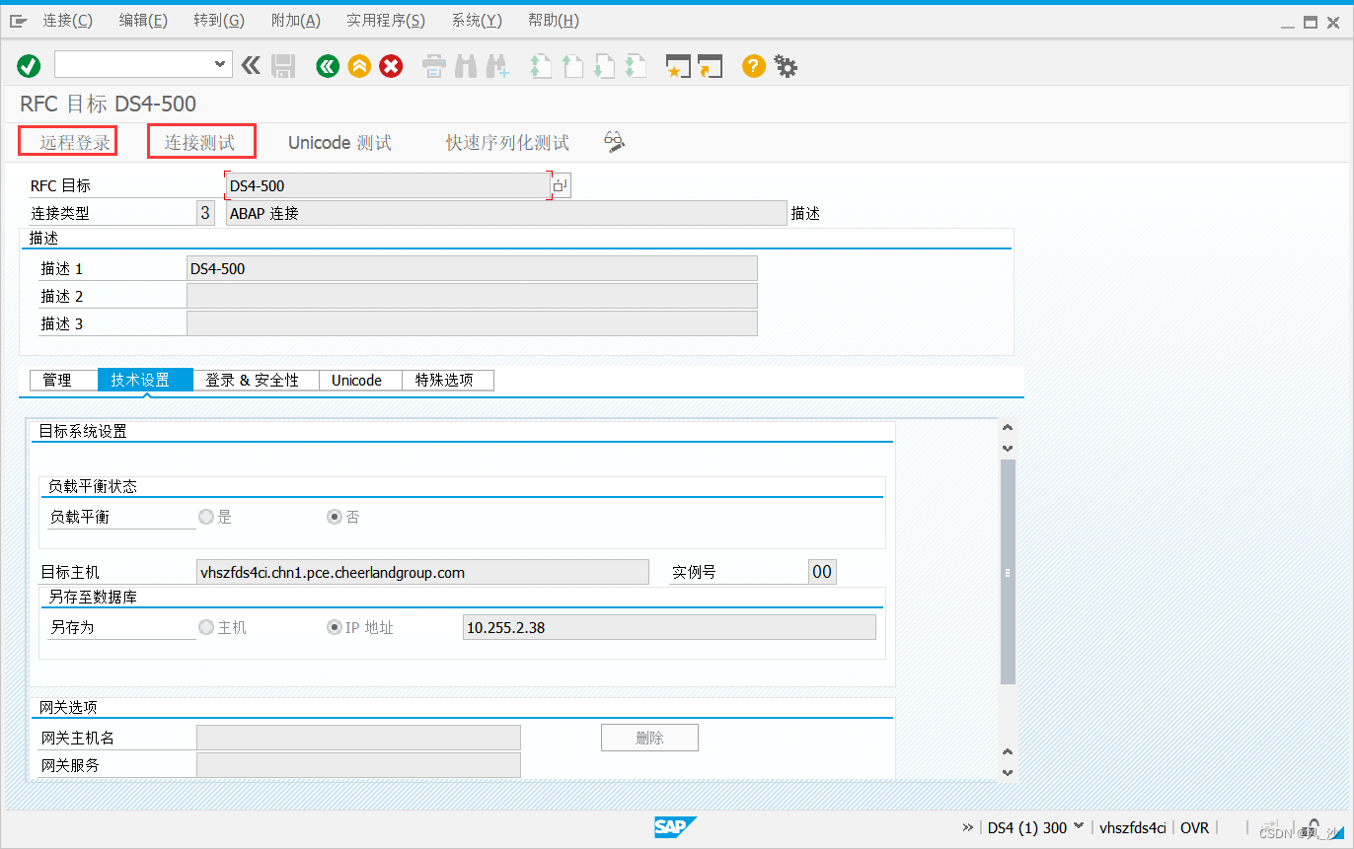Click the 网关服务 input field
1354x849 pixels.
coord(358,765)
